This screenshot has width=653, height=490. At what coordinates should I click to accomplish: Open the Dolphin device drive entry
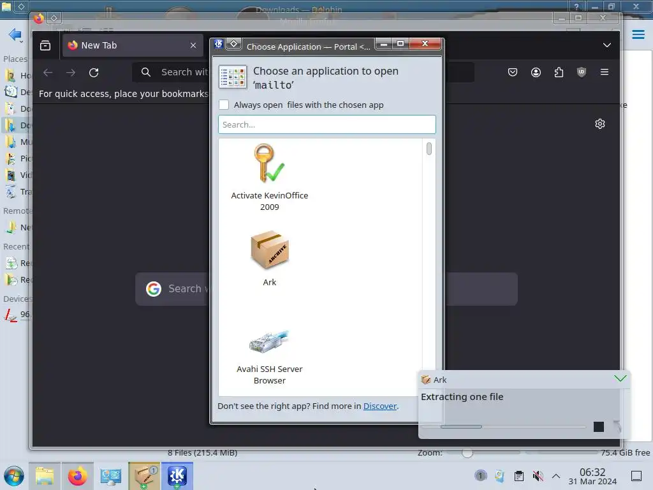tap(17, 314)
